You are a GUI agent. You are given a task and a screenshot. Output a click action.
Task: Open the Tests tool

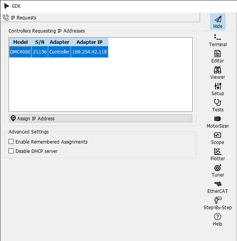point(218,105)
